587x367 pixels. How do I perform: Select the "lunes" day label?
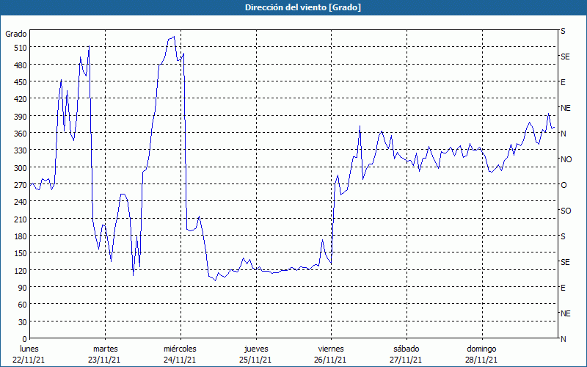tap(29, 349)
